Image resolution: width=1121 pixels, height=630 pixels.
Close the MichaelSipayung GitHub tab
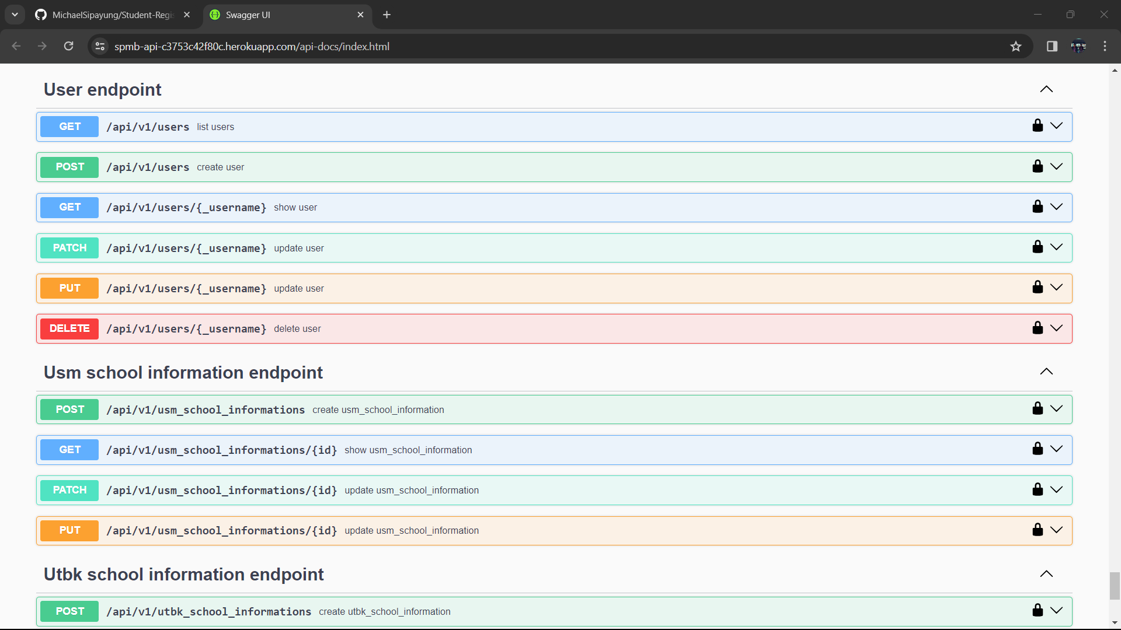tap(187, 15)
